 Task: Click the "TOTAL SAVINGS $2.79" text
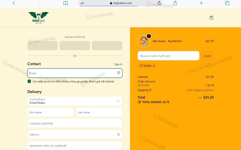pyautogui.click(x=156, y=102)
